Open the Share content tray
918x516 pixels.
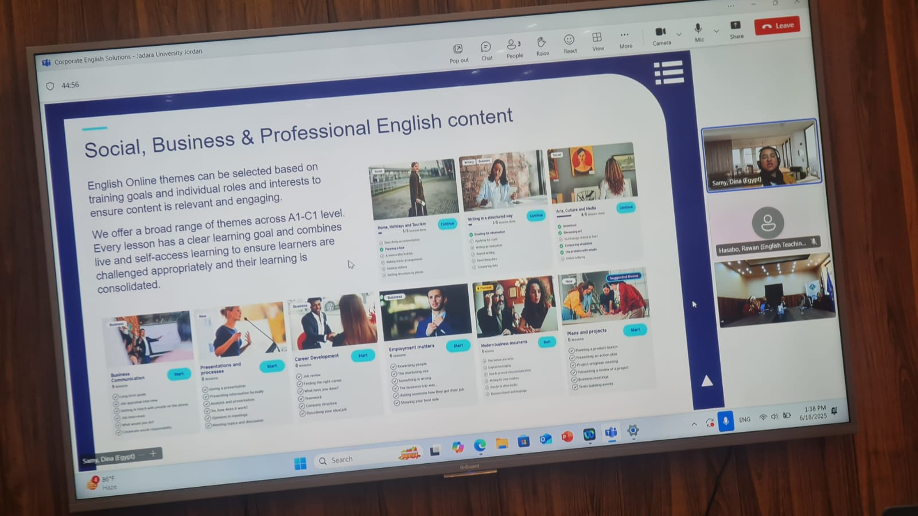click(736, 29)
